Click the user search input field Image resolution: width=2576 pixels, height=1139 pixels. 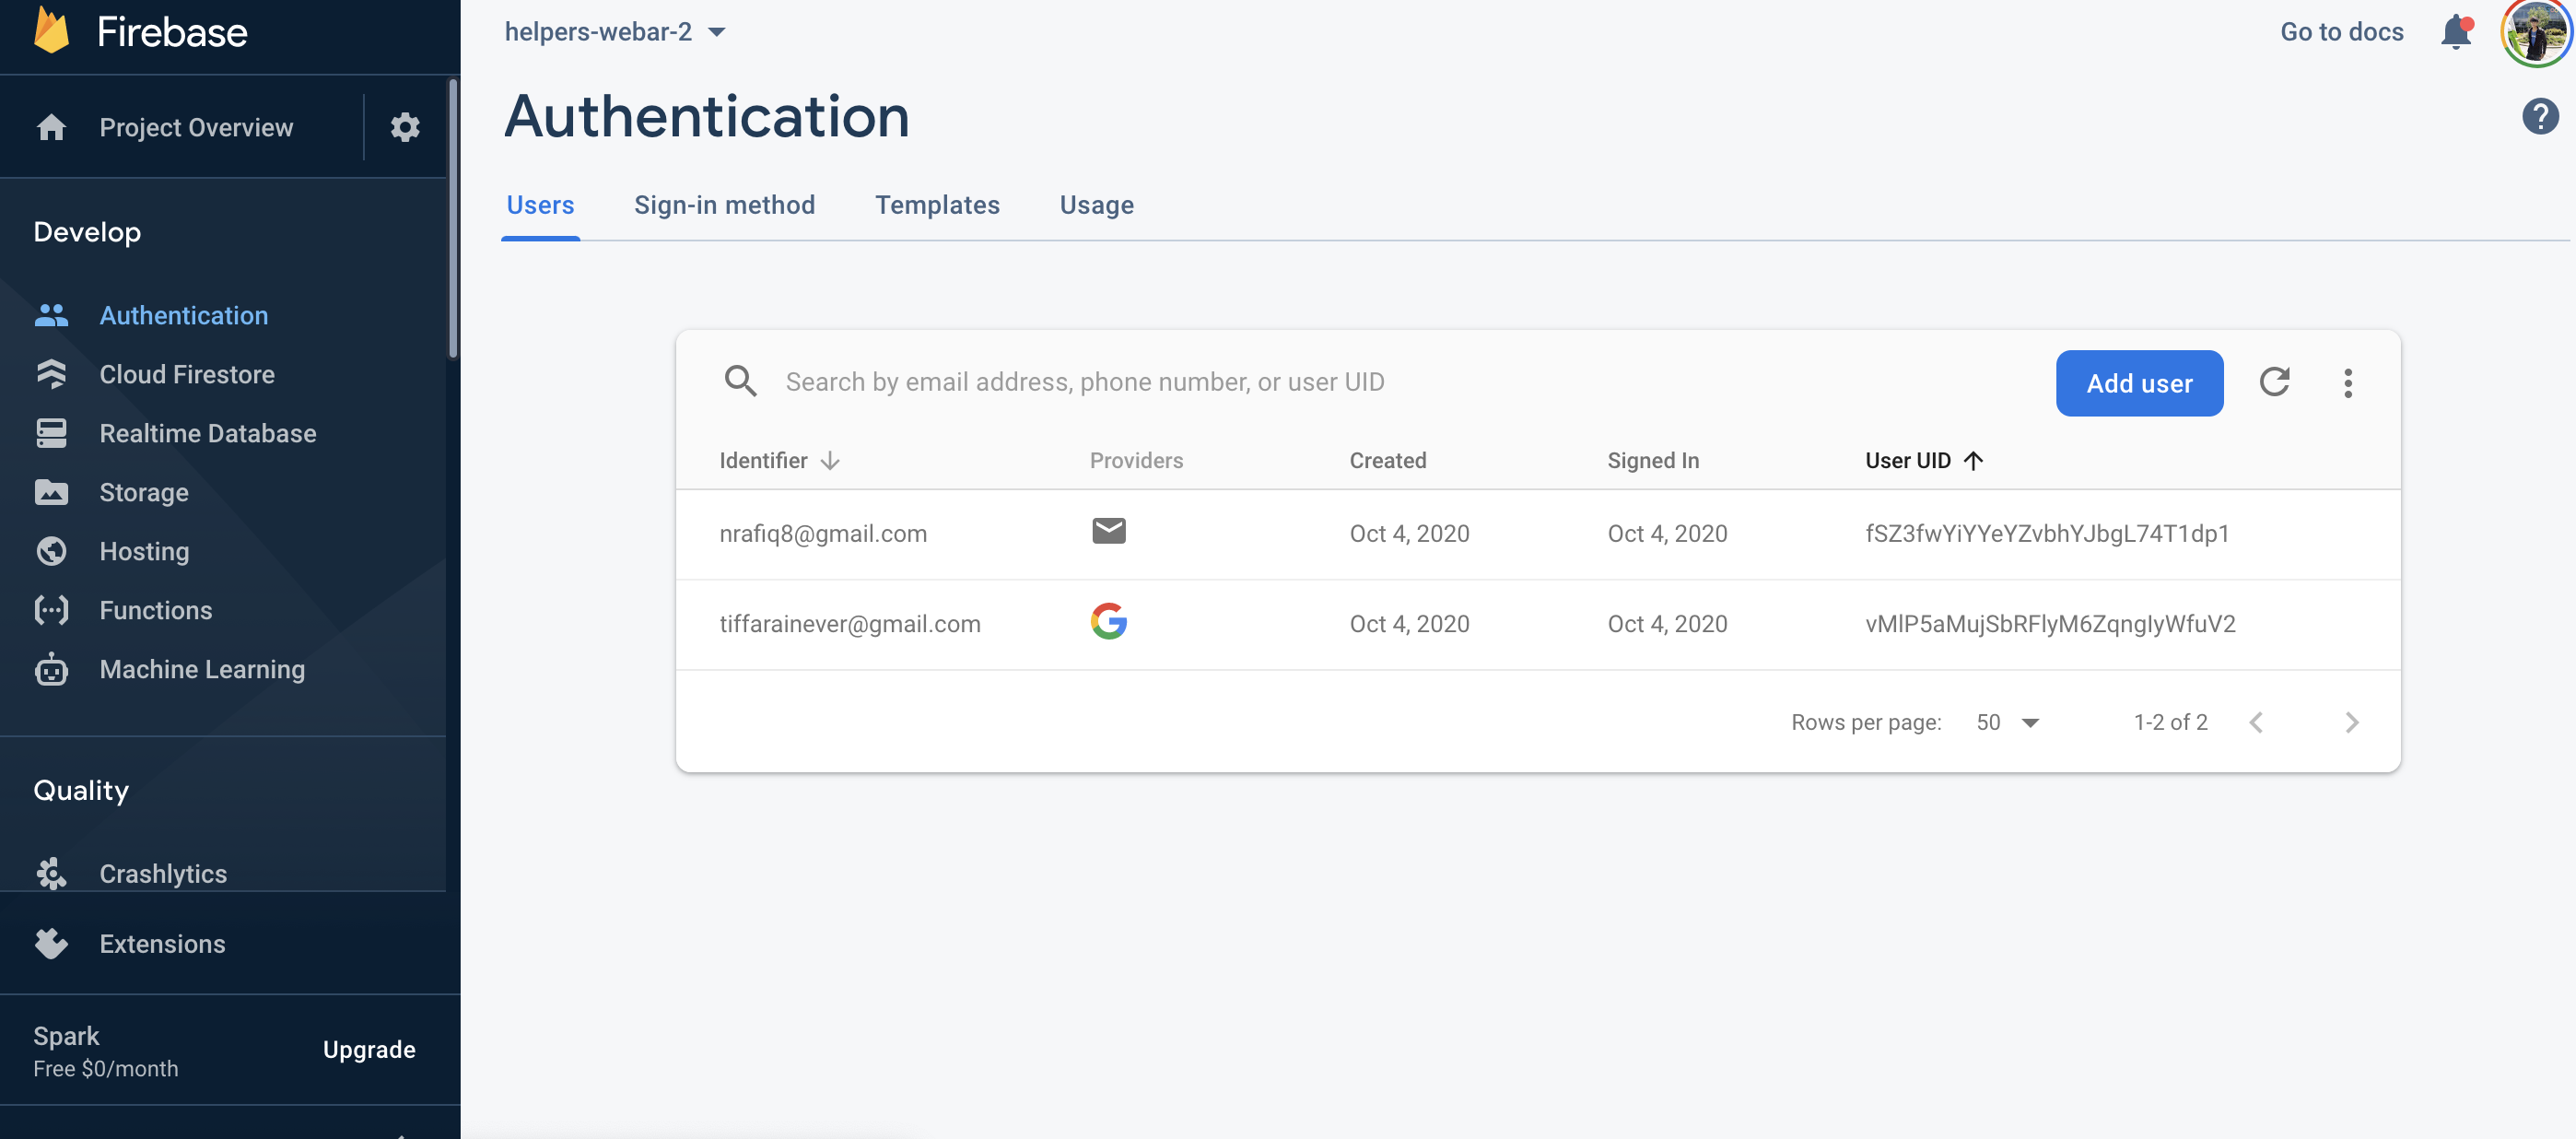(1085, 382)
